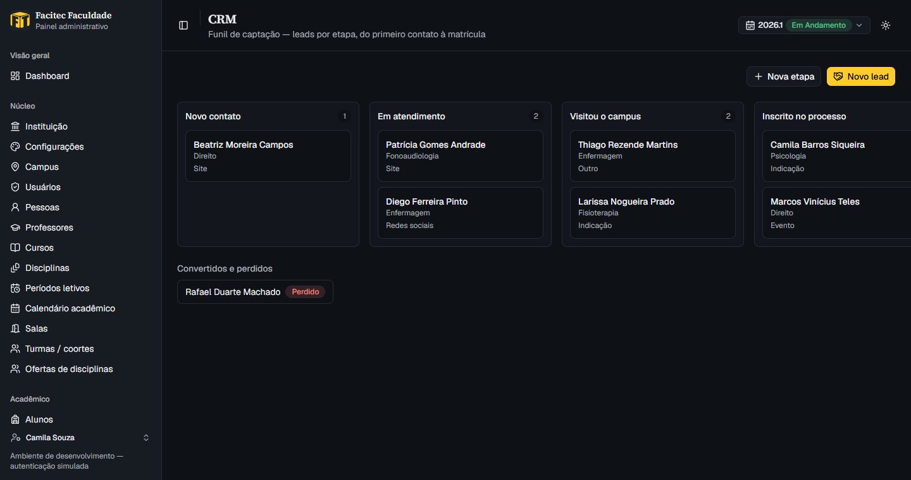
Task: Click the CRM page title
Action: 222,20
